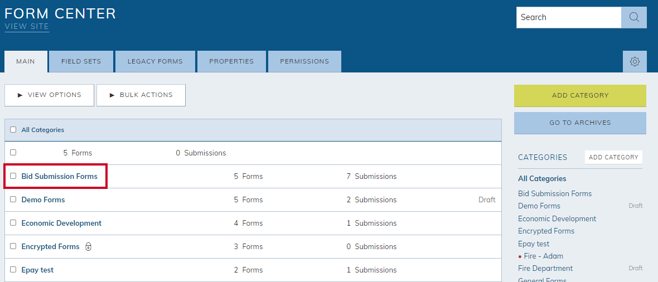Check the Epay test row checkbox

click(13, 270)
